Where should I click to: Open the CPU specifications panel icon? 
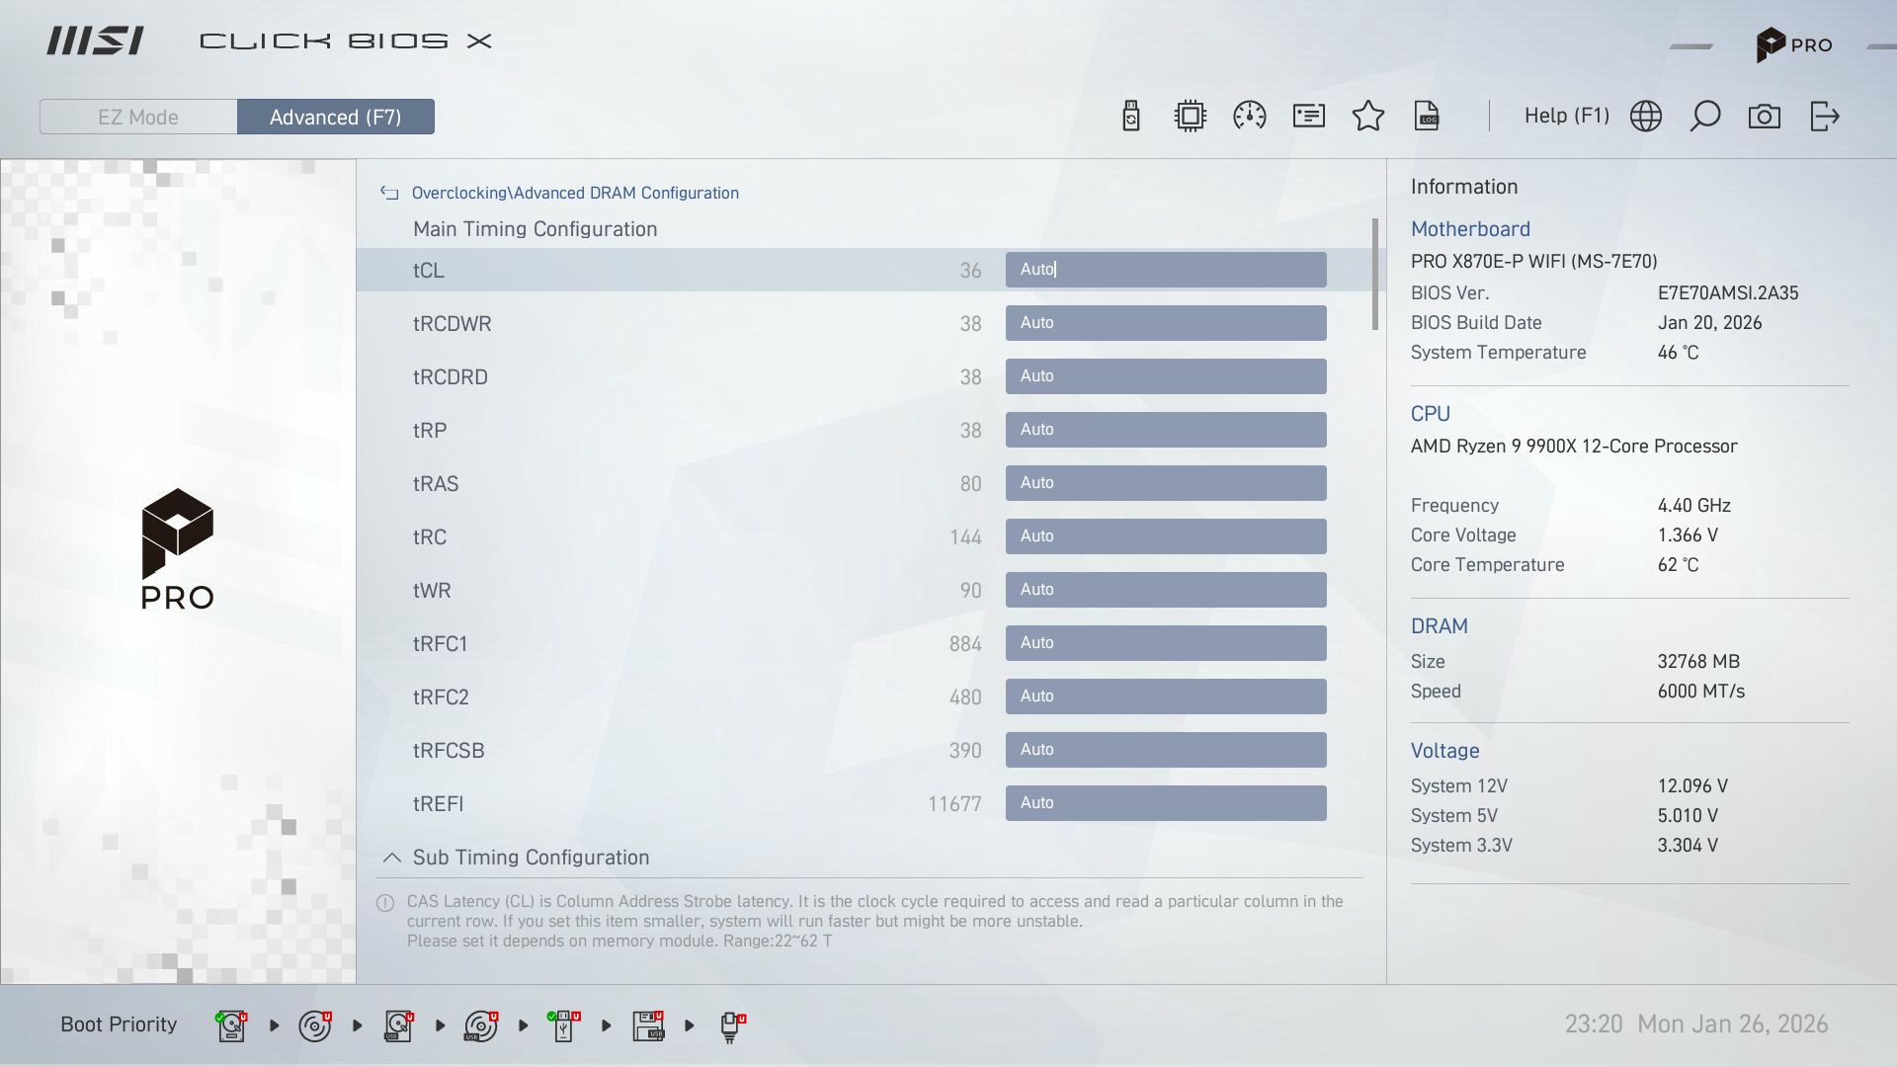pyautogui.click(x=1190, y=116)
